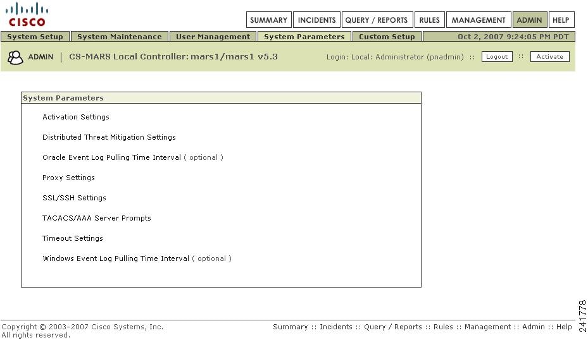
Task: Click the ADMIN users icon
Action: coord(15,58)
